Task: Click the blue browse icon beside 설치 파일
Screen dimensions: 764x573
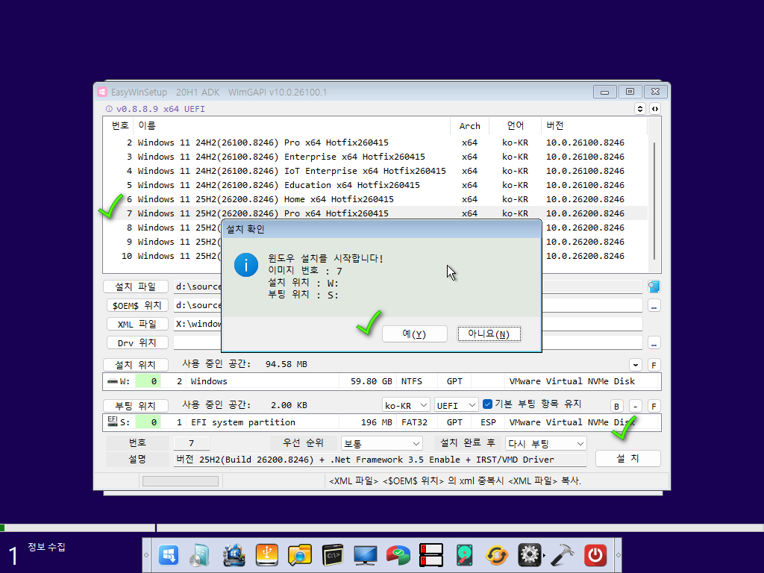Action: point(654,286)
